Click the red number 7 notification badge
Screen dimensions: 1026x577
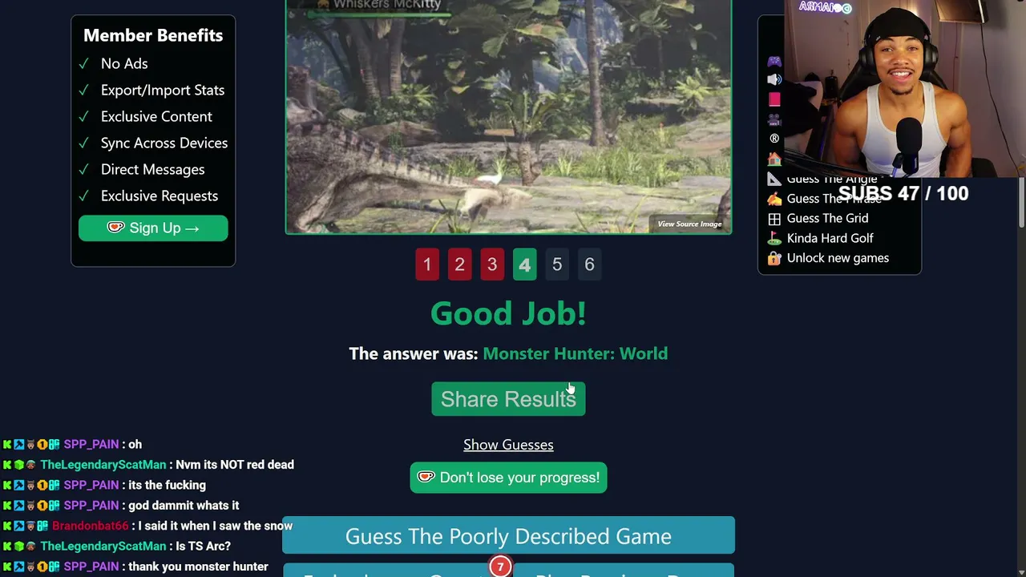pyautogui.click(x=500, y=567)
